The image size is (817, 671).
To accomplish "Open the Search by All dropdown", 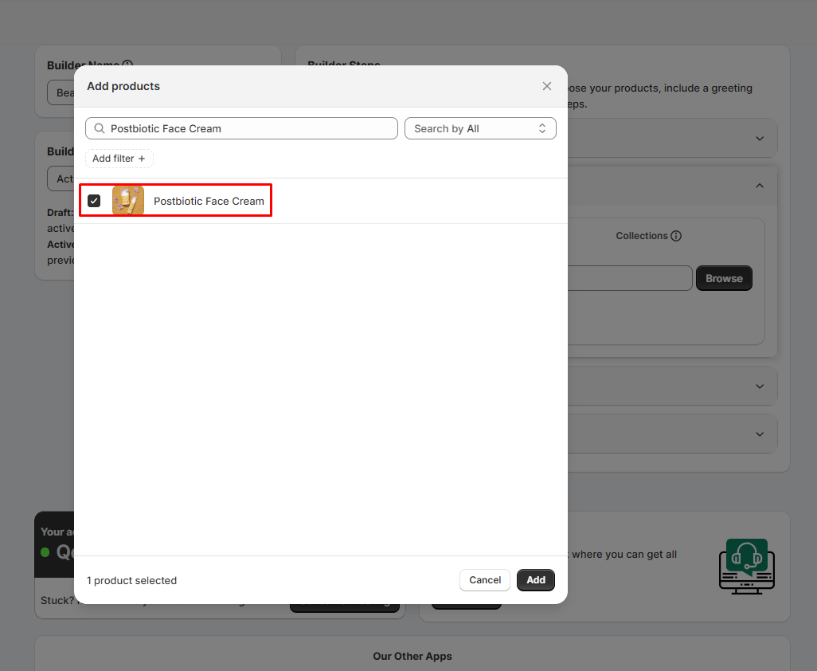I will [x=479, y=128].
